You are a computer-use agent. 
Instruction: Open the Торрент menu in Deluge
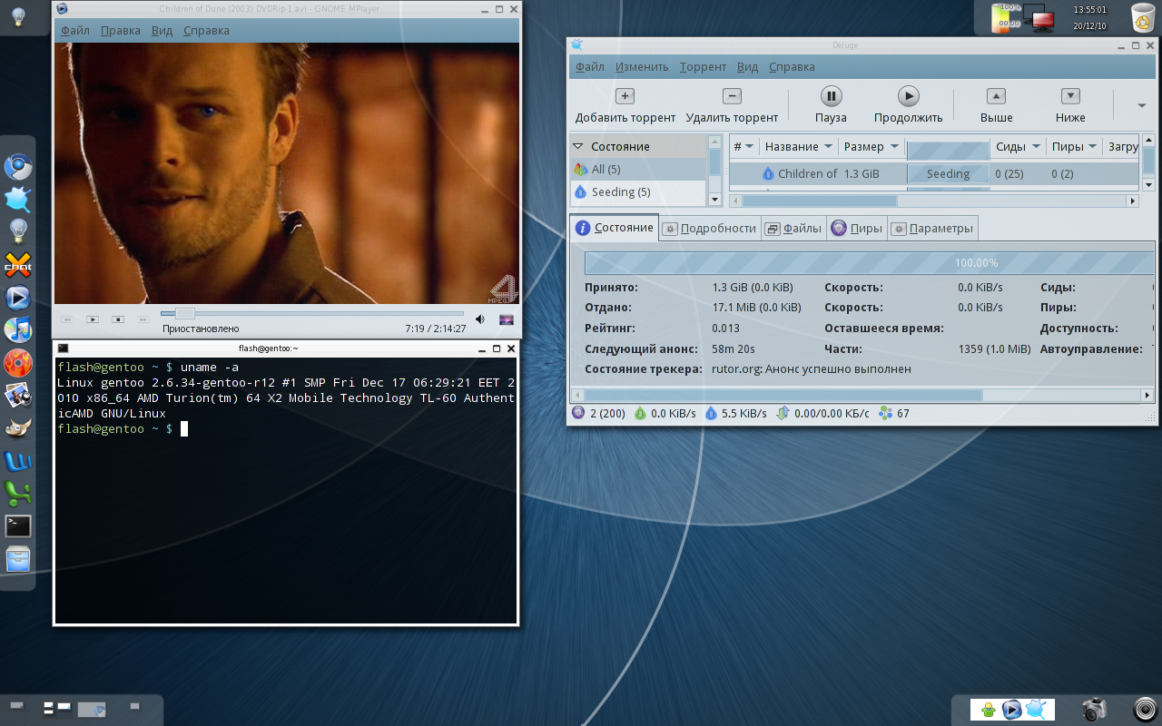[703, 66]
